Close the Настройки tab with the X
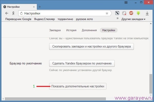Screen dimensions: 154x102 [x=34, y=7]
